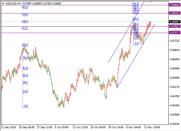Select the 0.67857 purple price label

pos(175,26)
